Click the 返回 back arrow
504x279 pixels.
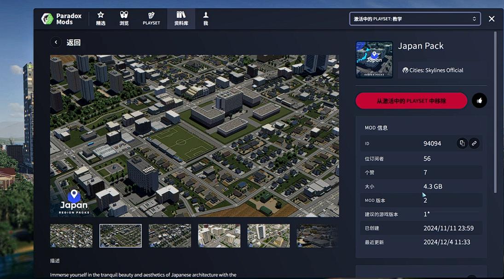point(56,42)
